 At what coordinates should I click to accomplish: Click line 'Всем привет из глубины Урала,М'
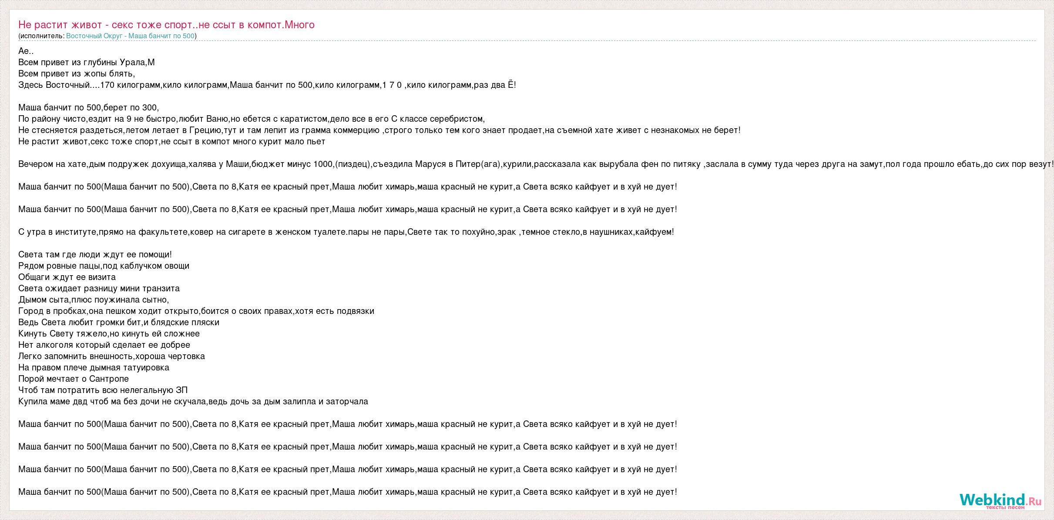87,62
